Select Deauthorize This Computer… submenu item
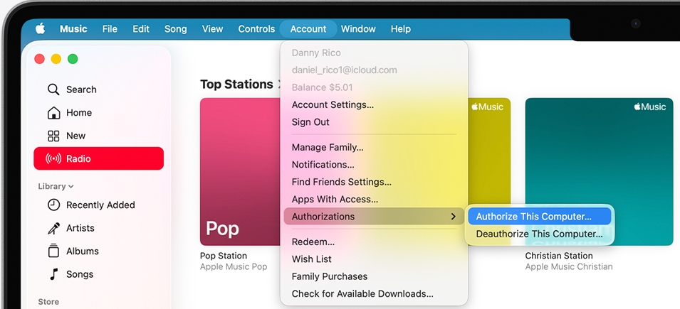 (540, 234)
